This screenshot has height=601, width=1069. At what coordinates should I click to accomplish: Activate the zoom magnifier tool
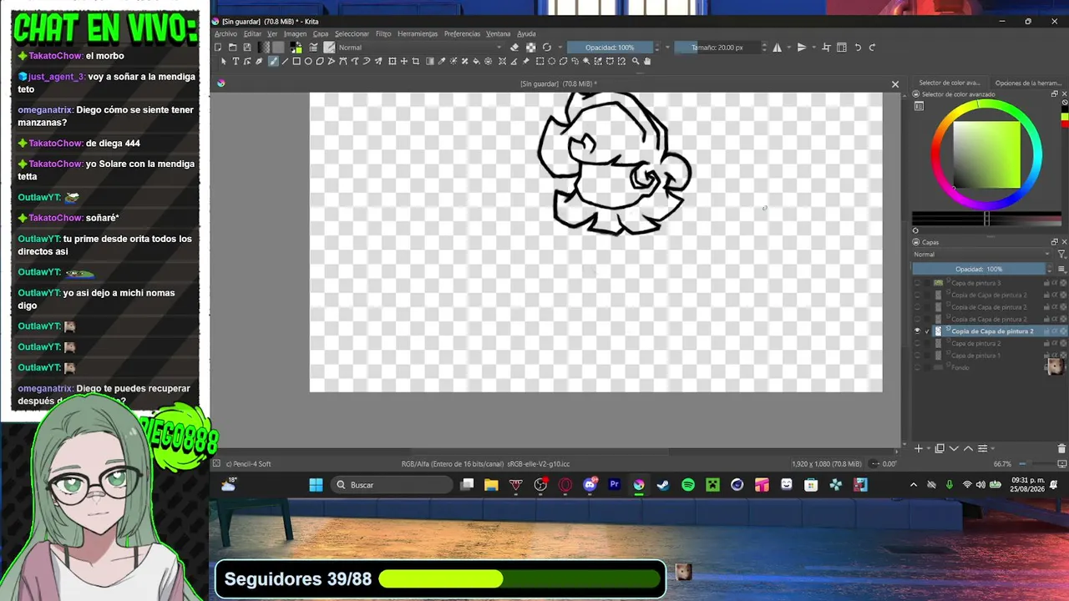coord(636,61)
